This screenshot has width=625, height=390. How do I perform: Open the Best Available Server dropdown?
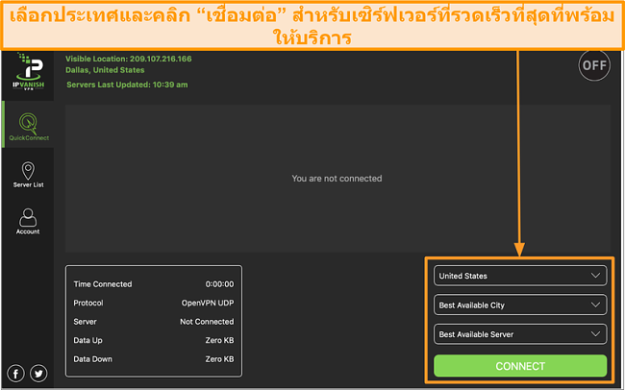[520, 334]
